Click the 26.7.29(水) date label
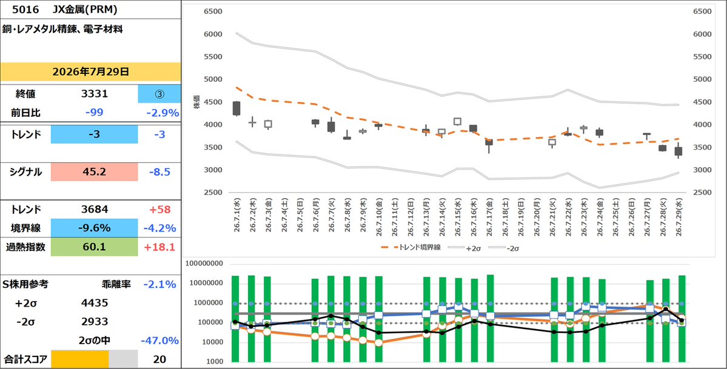 [679, 216]
